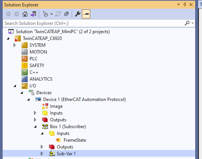Select the ANALYTICS tree item
The height and width of the screenshot is (159, 202).
41,79
